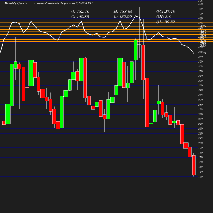Click the 239 price axis label
Viewport: 213px width, 213px height.
[200, 129]
